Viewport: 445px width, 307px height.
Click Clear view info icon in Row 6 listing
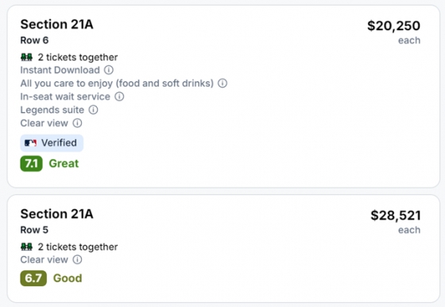click(78, 123)
